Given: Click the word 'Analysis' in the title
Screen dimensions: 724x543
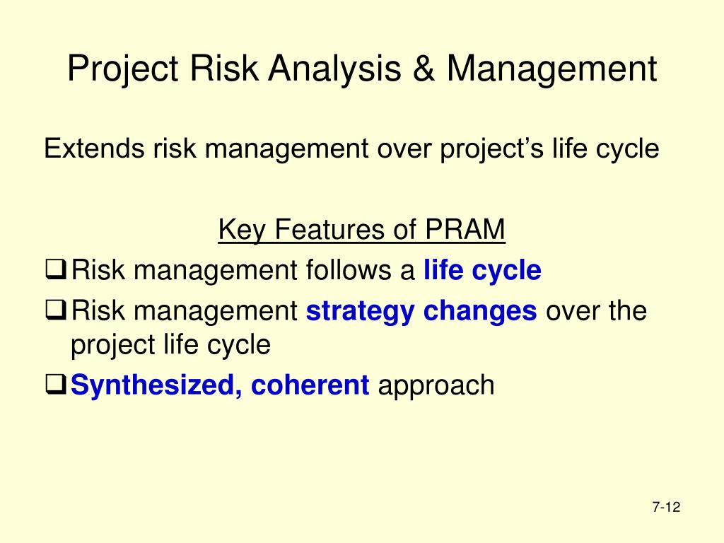Looking at the screenshot, I should pos(334,69).
